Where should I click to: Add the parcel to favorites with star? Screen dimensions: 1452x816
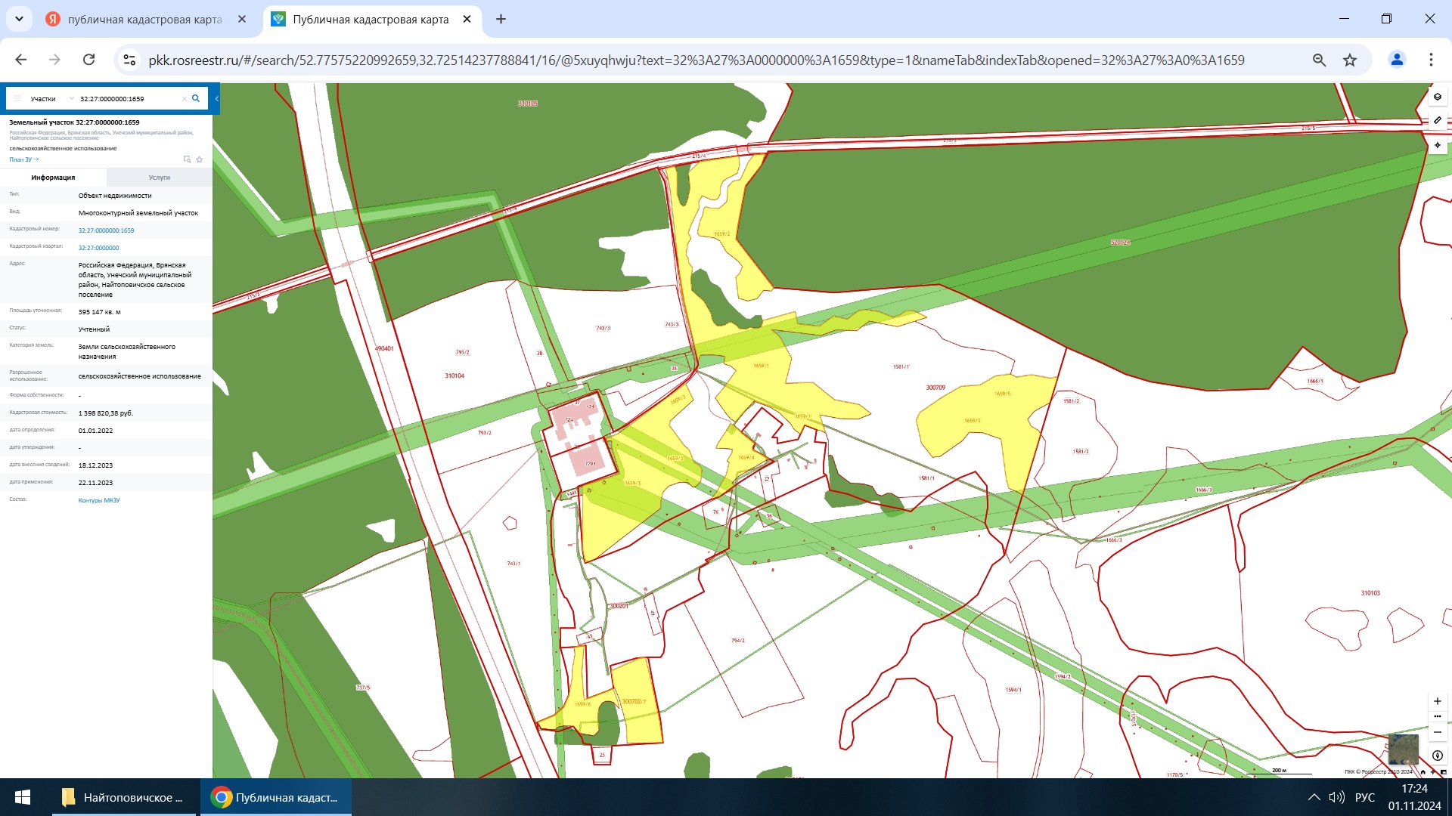200,159
